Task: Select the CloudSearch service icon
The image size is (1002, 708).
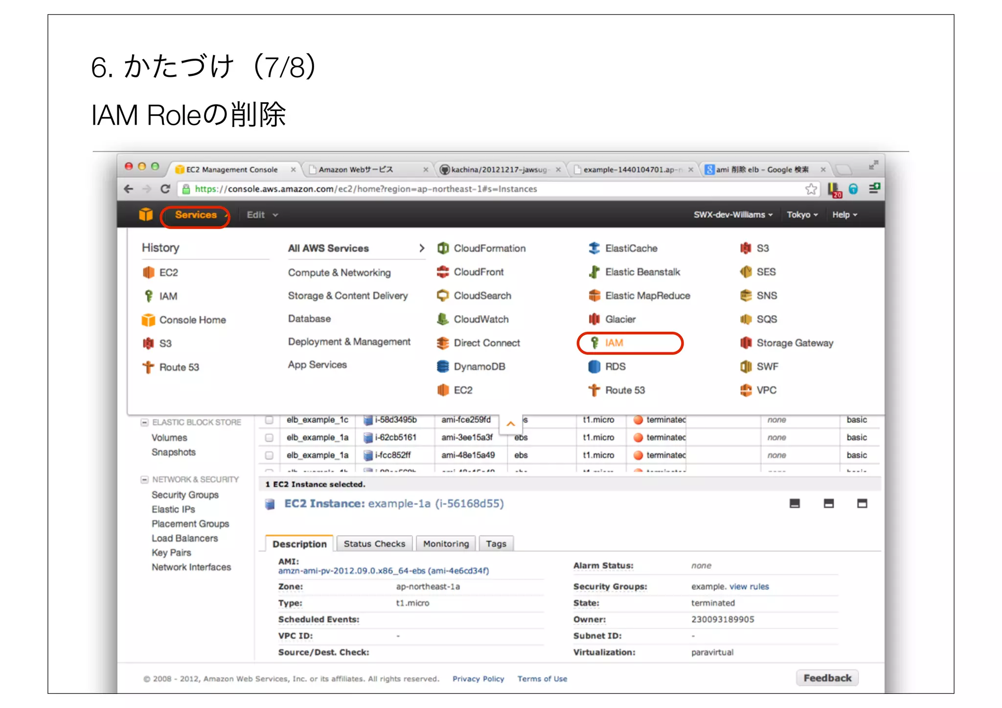Action: click(x=443, y=296)
